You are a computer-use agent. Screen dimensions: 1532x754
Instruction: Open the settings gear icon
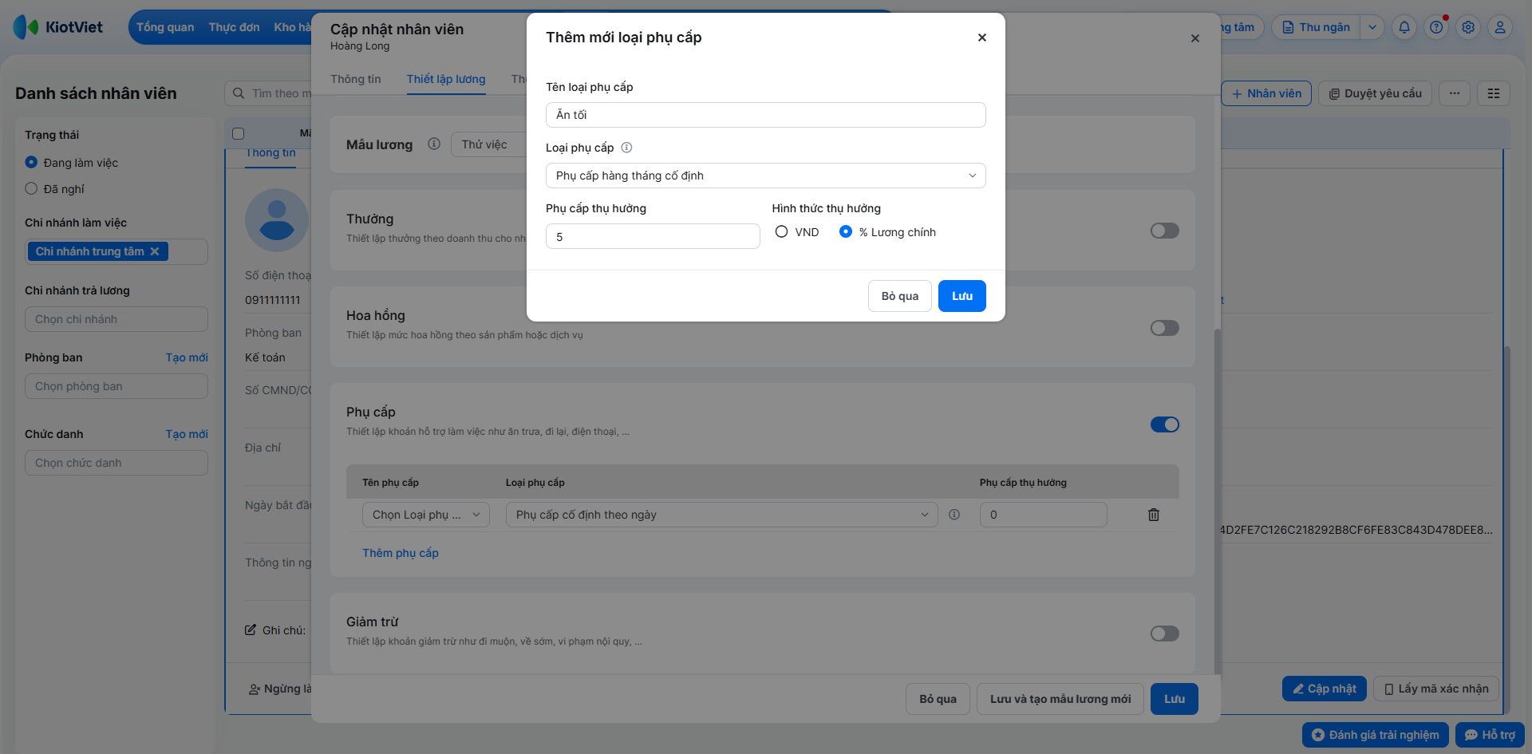(x=1468, y=27)
